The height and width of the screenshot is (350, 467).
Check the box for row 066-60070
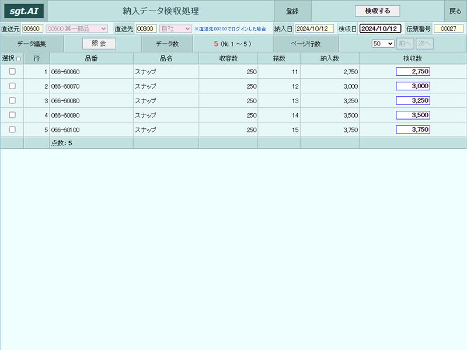point(12,86)
